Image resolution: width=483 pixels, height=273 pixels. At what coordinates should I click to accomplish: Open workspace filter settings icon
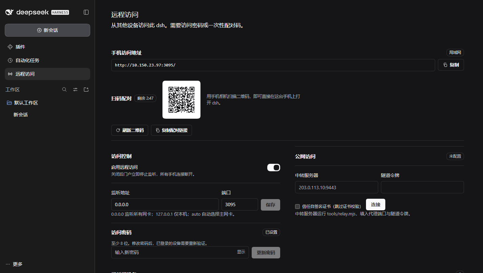tap(75, 90)
